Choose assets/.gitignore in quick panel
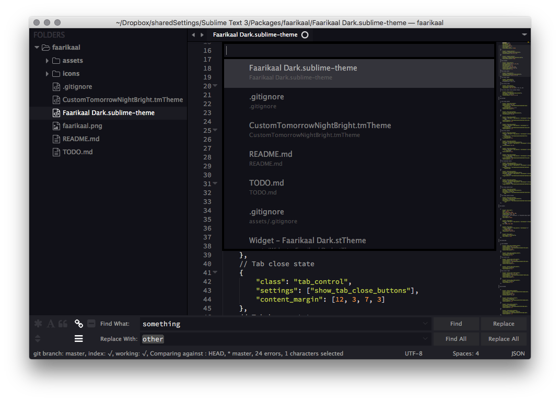 359,217
